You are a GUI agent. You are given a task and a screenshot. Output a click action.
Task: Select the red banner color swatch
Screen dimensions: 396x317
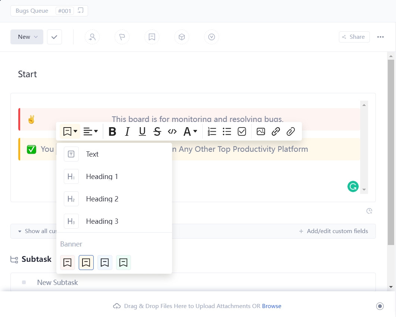coord(68,263)
